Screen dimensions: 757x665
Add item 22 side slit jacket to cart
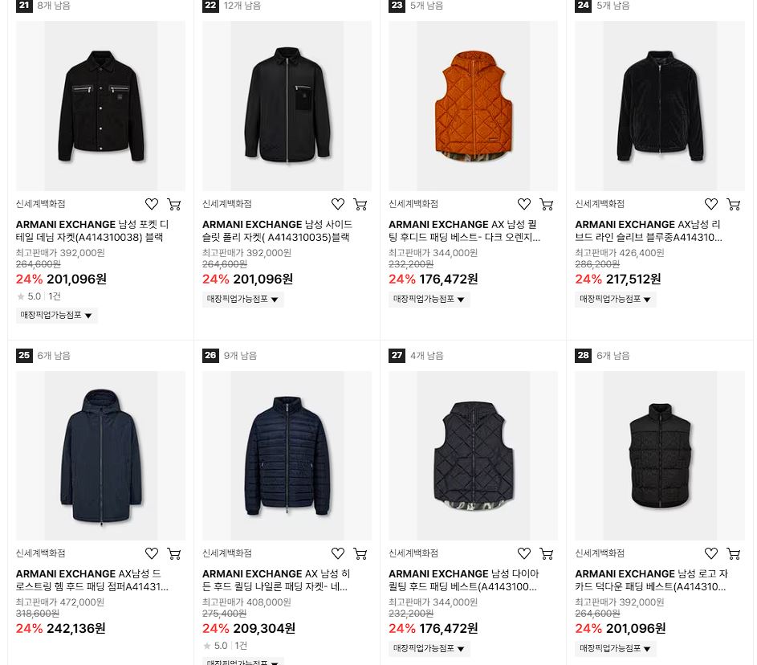coord(360,204)
